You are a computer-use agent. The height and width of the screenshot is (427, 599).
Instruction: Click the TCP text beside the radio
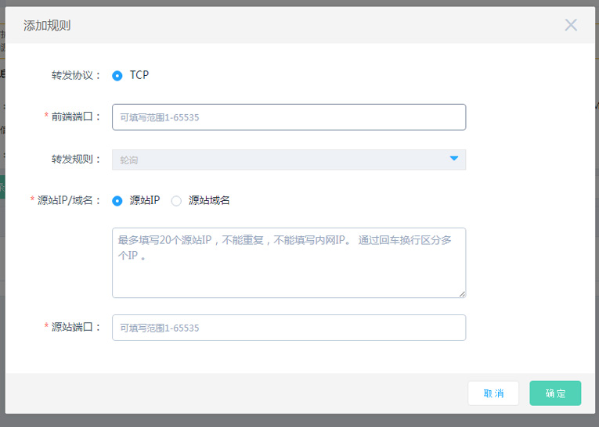tap(139, 76)
